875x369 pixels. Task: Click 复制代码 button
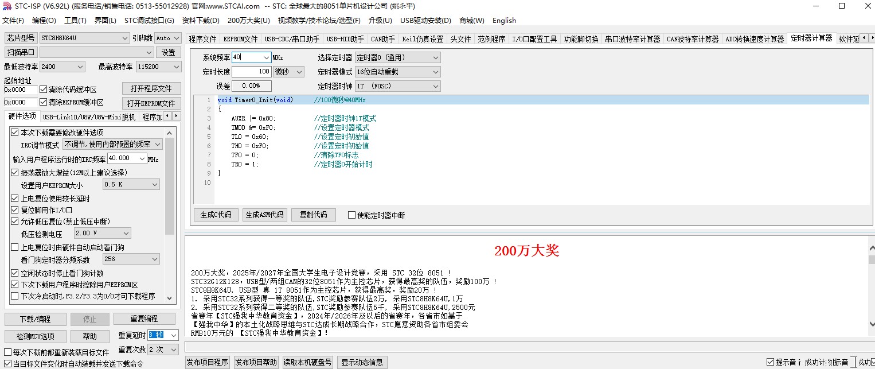[313, 215]
